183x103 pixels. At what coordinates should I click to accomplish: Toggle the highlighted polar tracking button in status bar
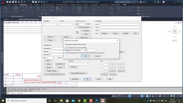pyautogui.click(x=130, y=96)
